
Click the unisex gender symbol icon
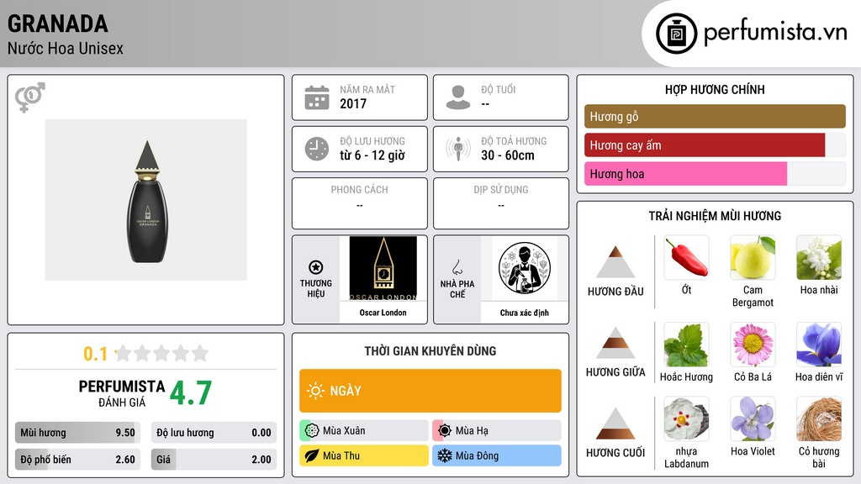click(x=30, y=97)
